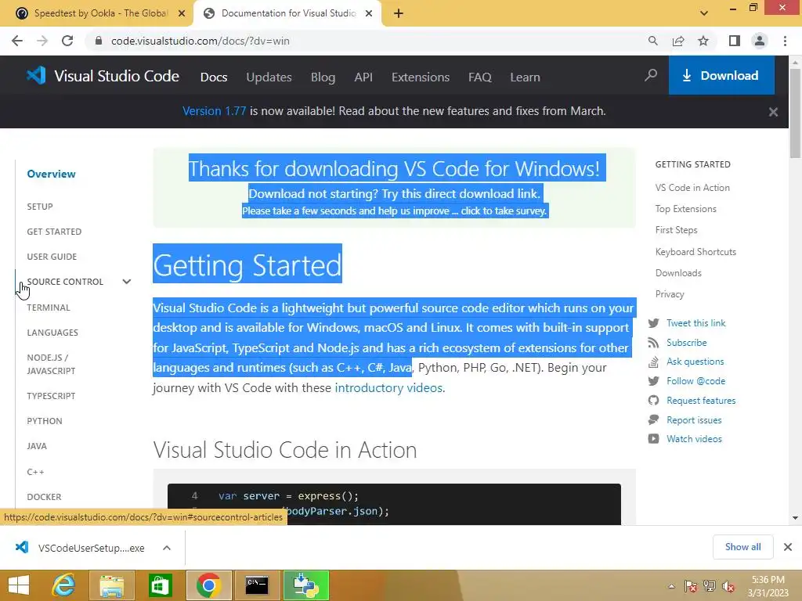Open PYTHON section in sidebar

(x=45, y=421)
